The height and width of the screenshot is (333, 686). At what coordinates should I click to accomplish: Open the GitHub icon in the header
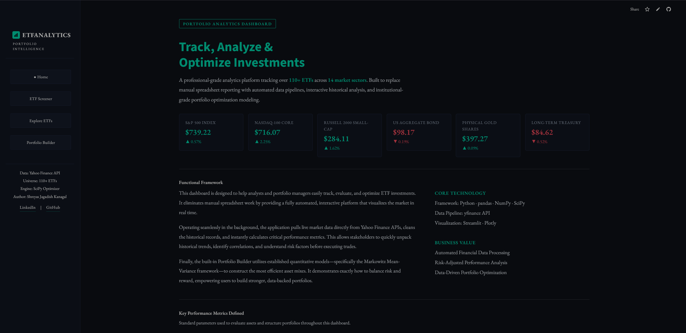669,9
